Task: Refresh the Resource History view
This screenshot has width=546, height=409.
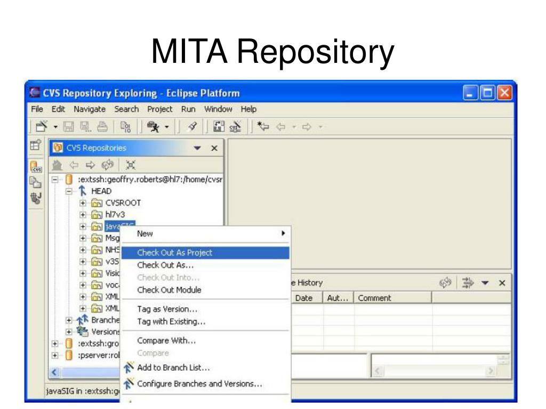Action: tap(445, 283)
